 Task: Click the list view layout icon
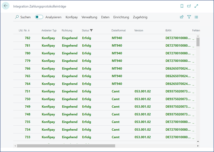pos(196,17)
